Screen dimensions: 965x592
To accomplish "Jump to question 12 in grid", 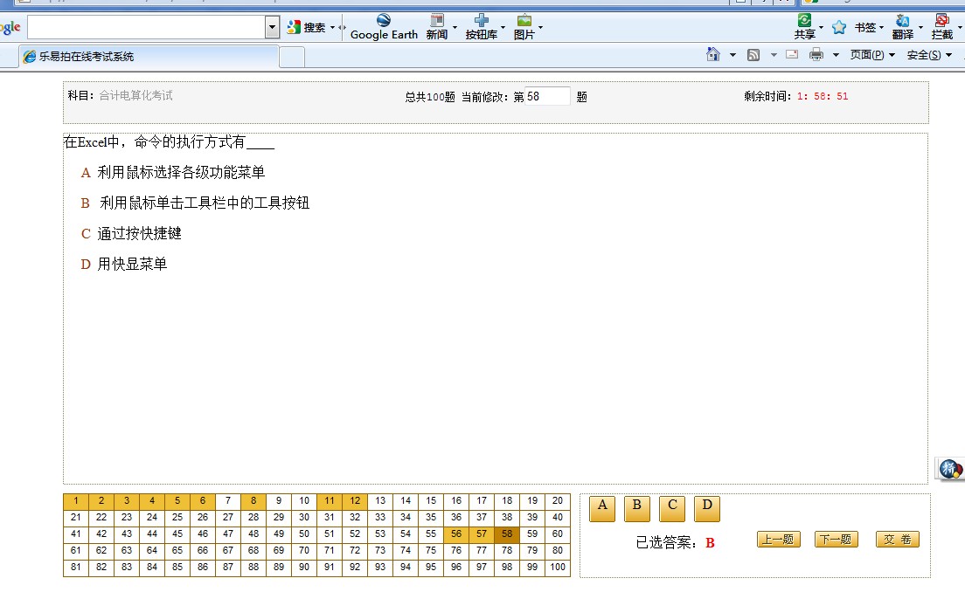I will click(355, 501).
